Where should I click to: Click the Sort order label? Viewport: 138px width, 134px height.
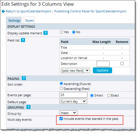click(15, 84)
